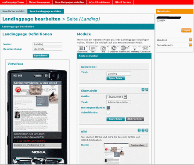The height and width of the screenshot is (165, 194).
Task: Add an Unterseite module
Action: coord(114,49)
